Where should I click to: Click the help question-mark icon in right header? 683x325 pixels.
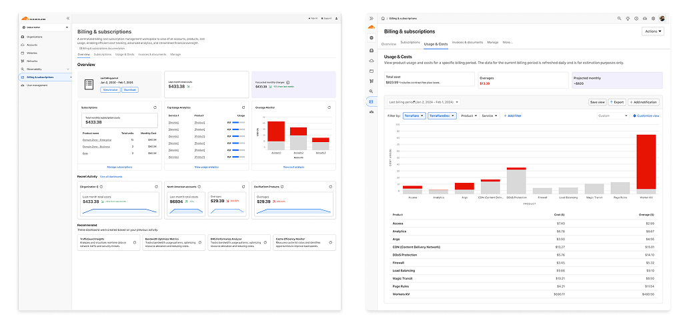tap(636, 18)
